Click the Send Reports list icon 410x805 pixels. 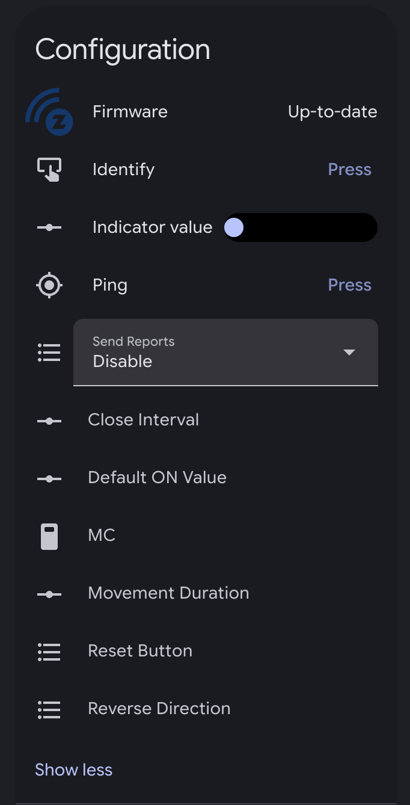49,353
